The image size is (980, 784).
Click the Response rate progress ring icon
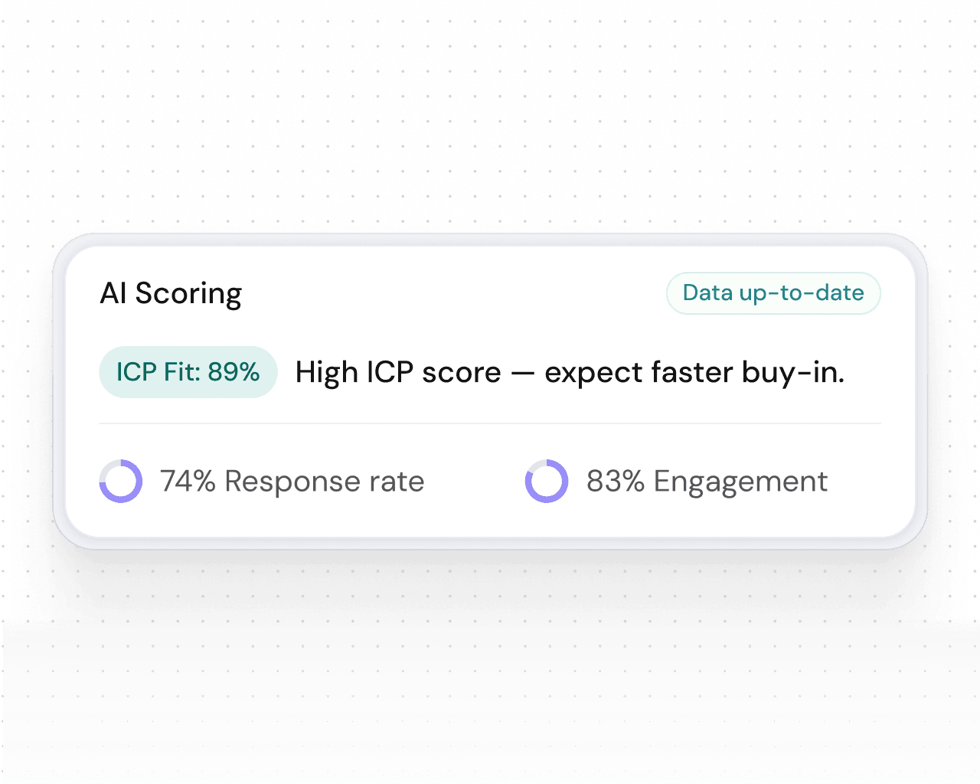pyautogui.click(x=121, y=482)
